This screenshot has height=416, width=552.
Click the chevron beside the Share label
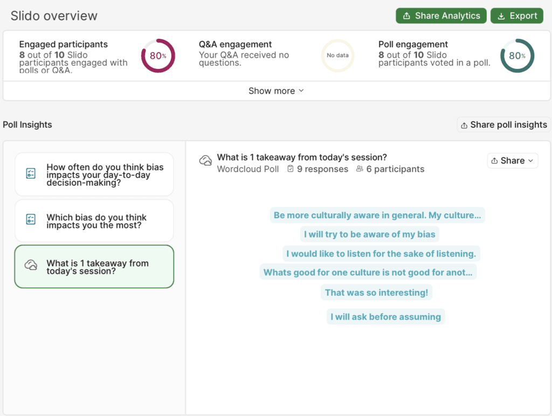(x=532, y=160)
